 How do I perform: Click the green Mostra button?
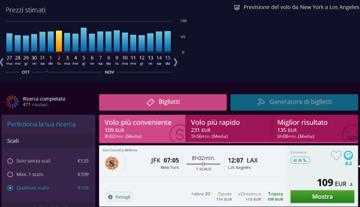pos(322,197)
